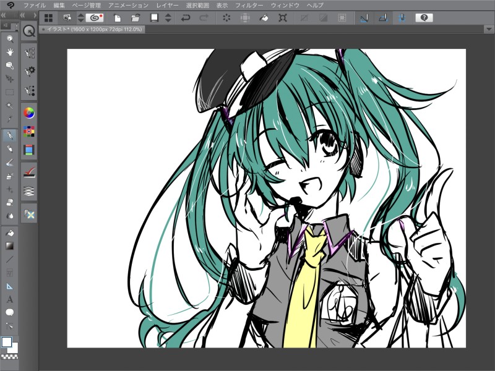495x371 pixels.
Task: Open the Brush Size palette
Action: pyautogui.click(x=29, y=90)
